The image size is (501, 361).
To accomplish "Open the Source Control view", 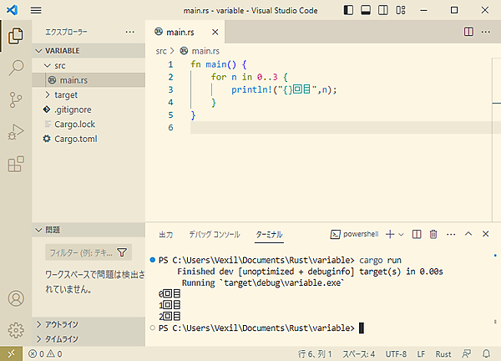I will 15,100.
